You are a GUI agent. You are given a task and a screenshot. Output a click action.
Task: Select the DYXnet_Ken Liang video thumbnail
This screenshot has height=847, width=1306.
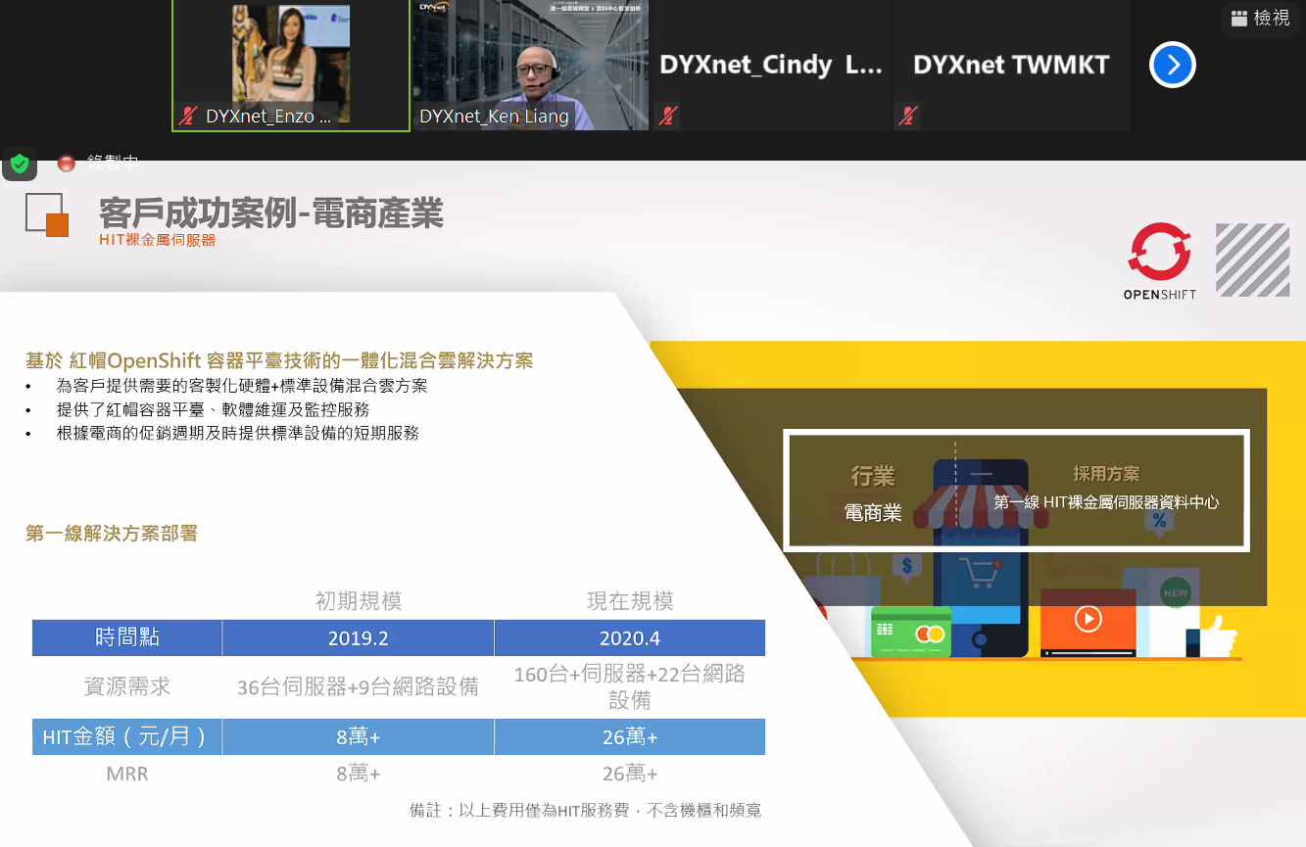pyautogui.click(x=530, y=66)
